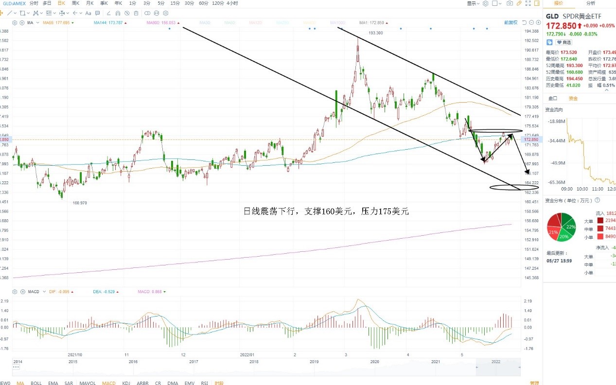Remove the MACD indicator with its X icon
The width and height of the screenshot is (616, 385).
[x=22, y=292]
